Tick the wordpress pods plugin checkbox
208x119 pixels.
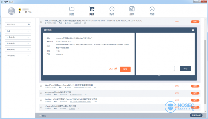coord(41,93)
